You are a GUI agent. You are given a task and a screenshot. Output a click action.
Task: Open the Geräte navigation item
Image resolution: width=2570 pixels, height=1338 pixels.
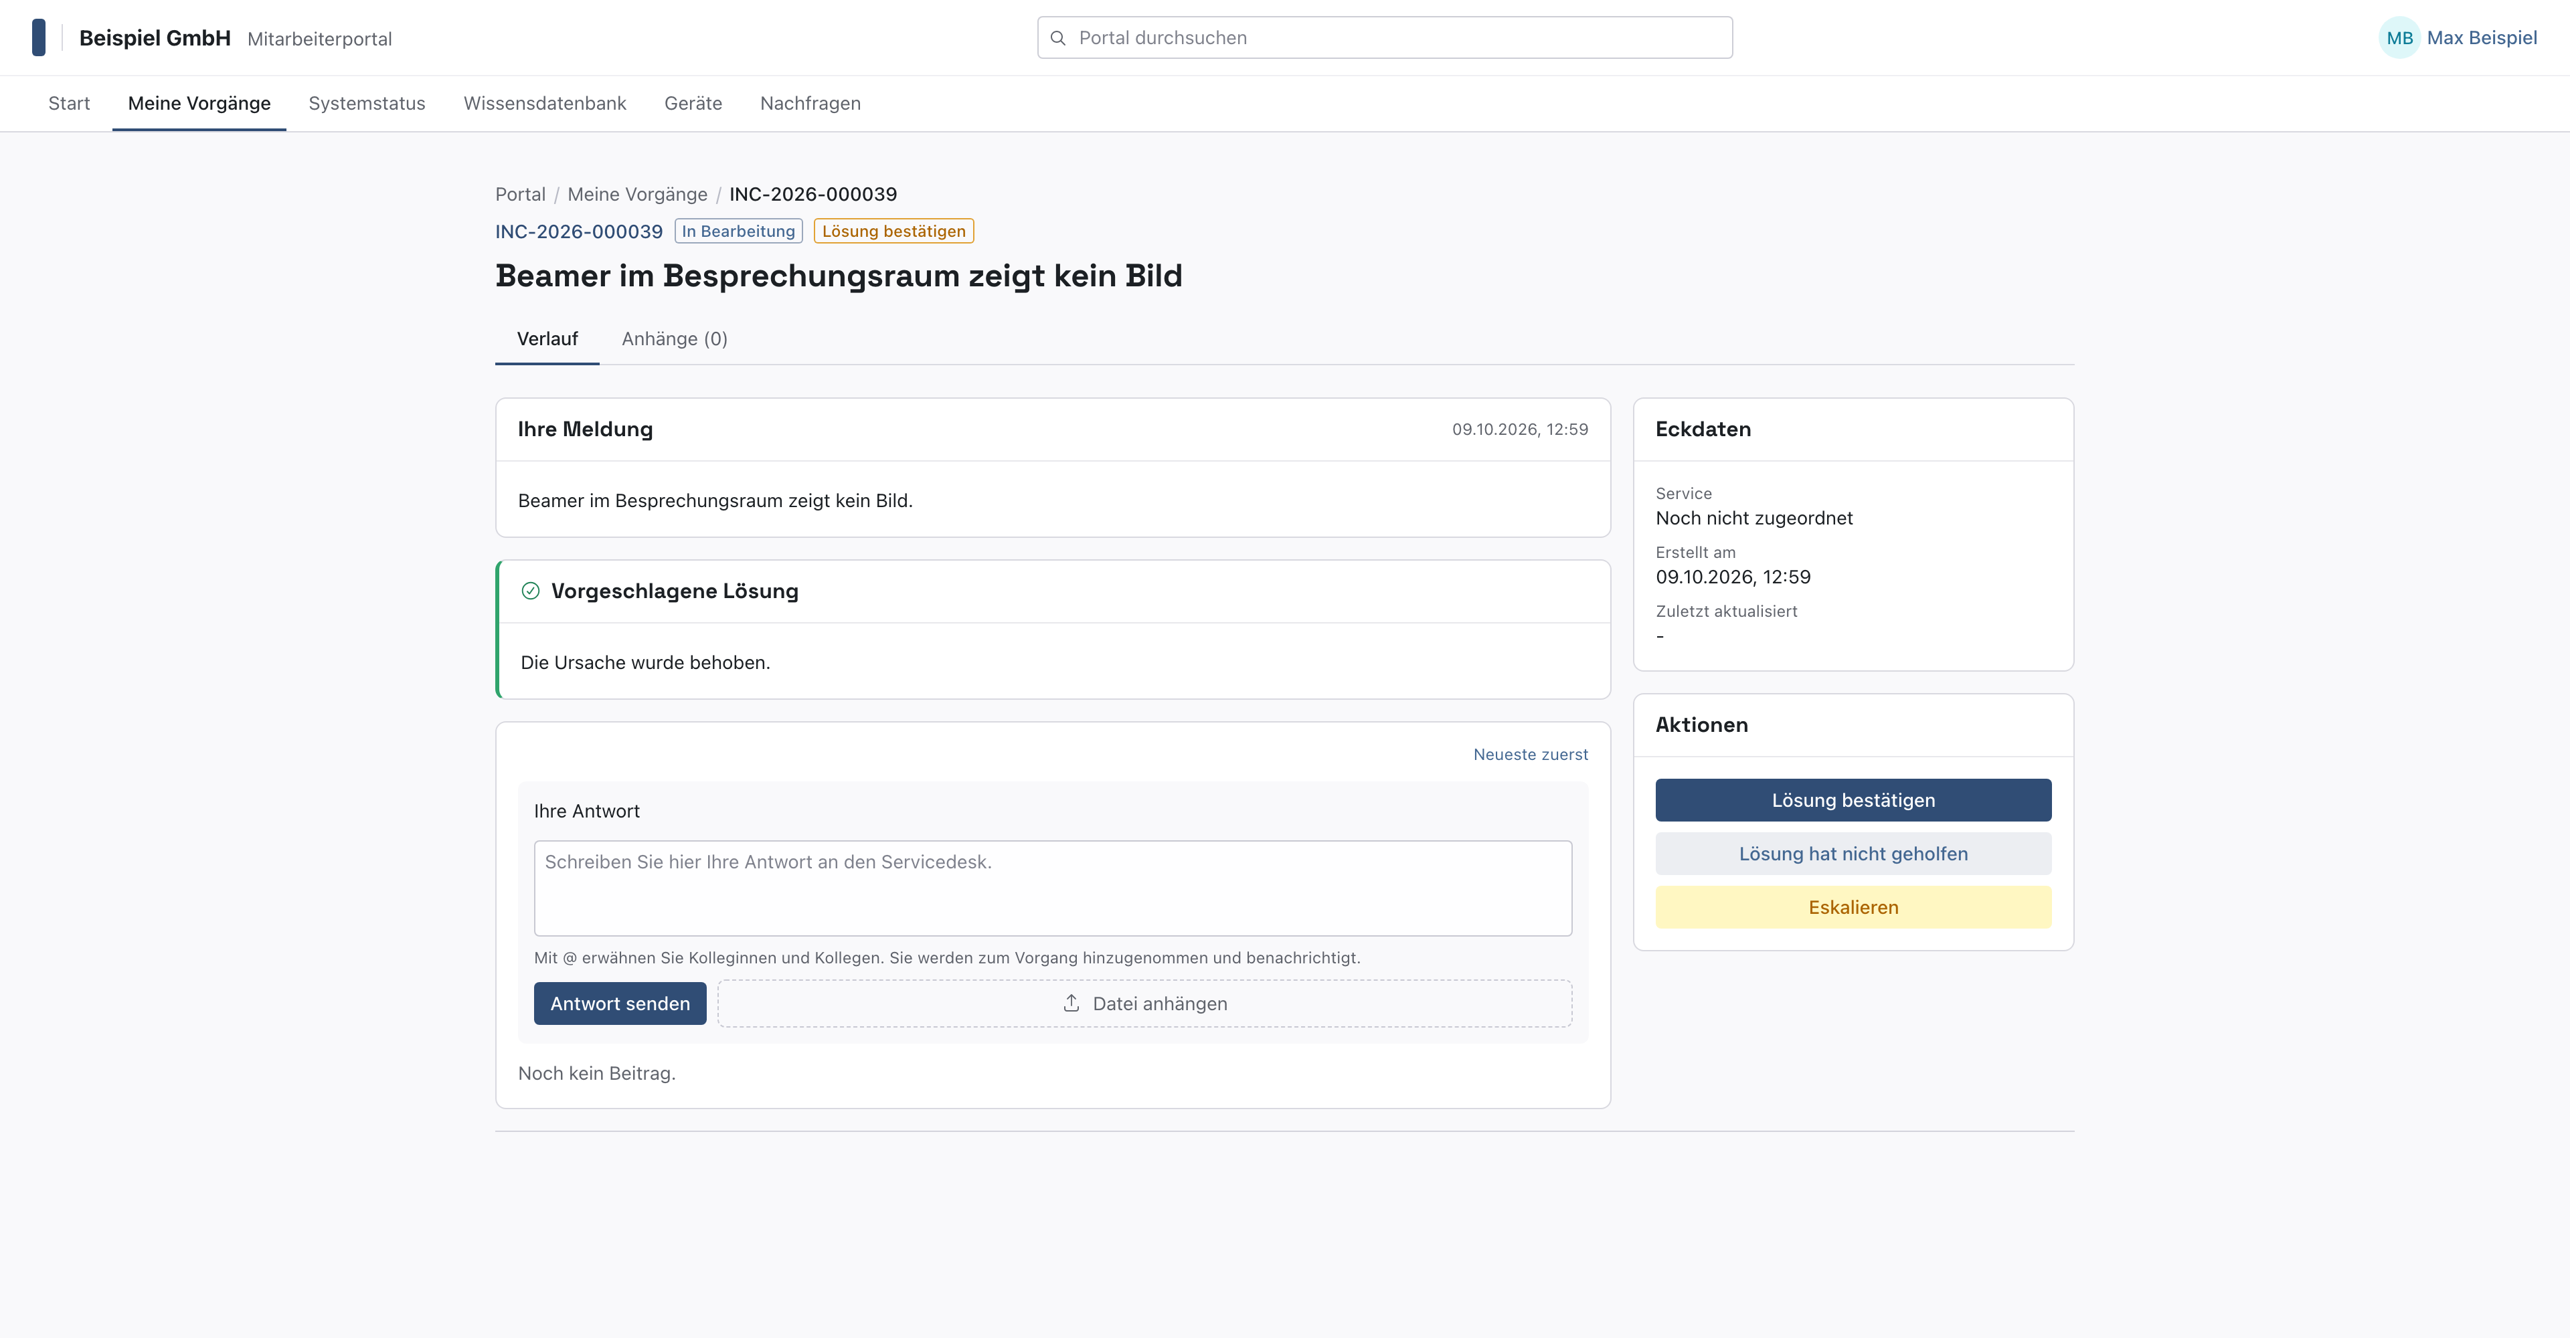693,104
